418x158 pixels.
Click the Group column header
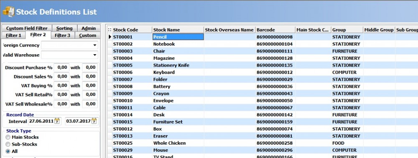coord(347,30)
